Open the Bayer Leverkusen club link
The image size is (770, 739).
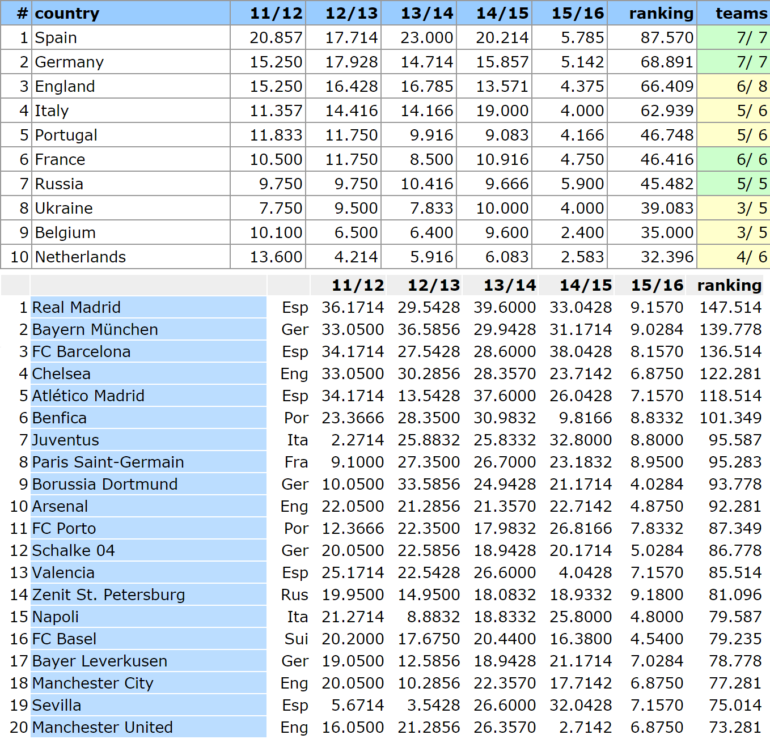point(99,661)
